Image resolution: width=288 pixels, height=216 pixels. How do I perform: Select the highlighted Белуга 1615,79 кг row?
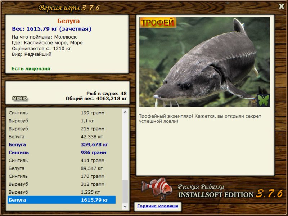62,200
